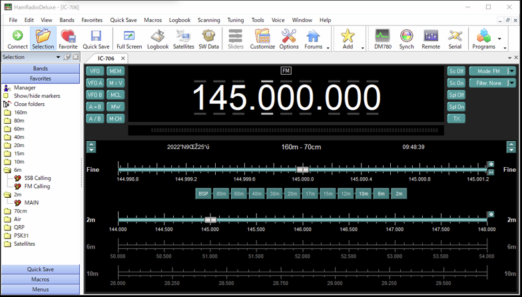Open the Programs toolbar icon
The image size is (522, 297).
(x=483, y=39)
